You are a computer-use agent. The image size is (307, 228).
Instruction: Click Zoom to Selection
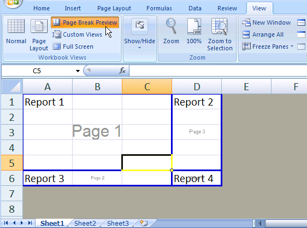pyautogui.click(x=220, y=34)
